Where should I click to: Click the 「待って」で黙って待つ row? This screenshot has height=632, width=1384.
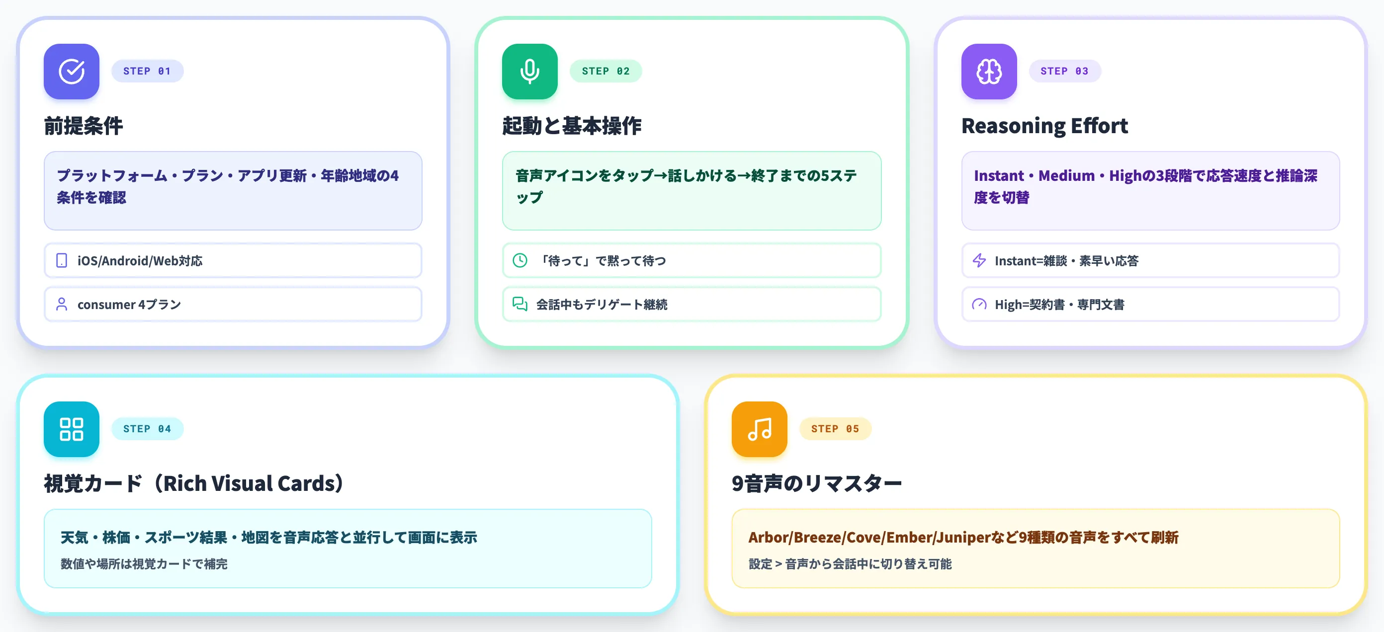pos(692,260)
